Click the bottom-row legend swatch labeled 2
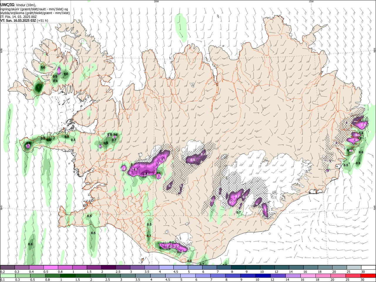376x282 pixels. 98,276
